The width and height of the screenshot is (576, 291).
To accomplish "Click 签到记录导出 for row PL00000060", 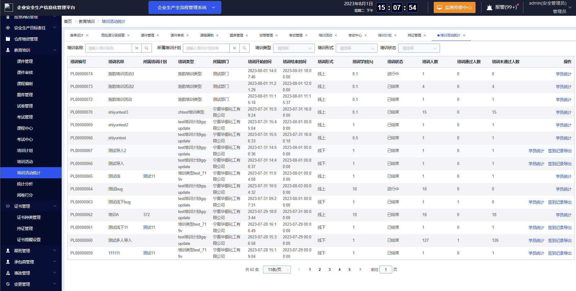I will coord(560,241).
